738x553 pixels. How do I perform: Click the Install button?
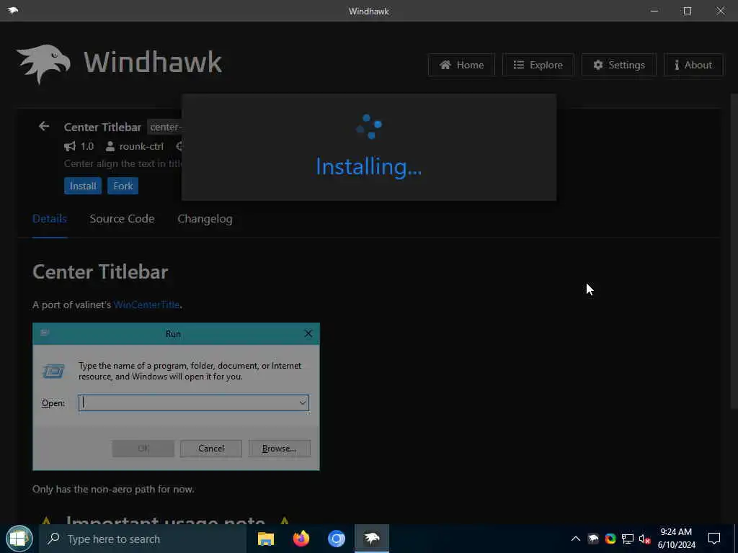(83, 186)
